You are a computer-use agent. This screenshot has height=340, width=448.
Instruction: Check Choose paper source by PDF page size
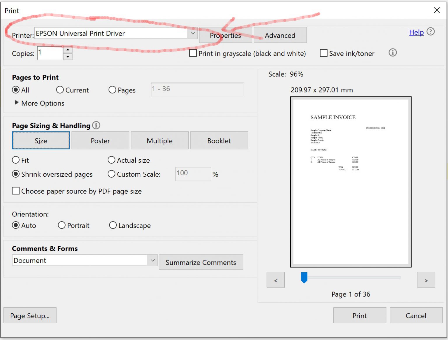click(16, 191)
